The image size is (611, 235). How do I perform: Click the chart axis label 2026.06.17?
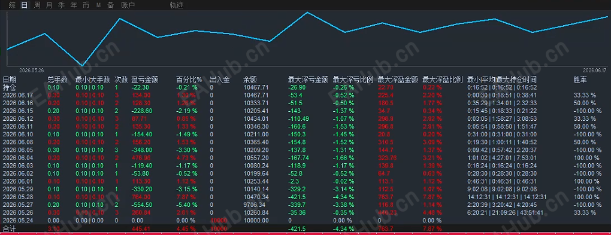click(x=595, y=71)
